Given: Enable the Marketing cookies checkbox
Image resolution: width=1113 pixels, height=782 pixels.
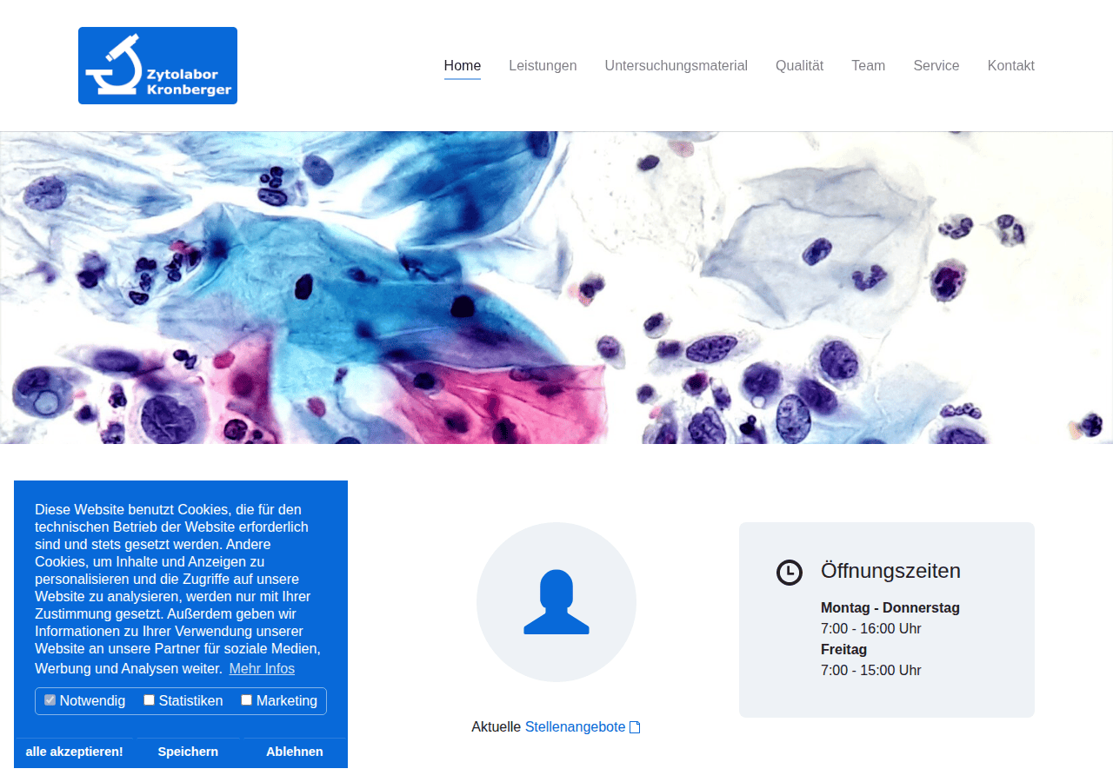Looking at the screenshot, I should tap(247, 700).
